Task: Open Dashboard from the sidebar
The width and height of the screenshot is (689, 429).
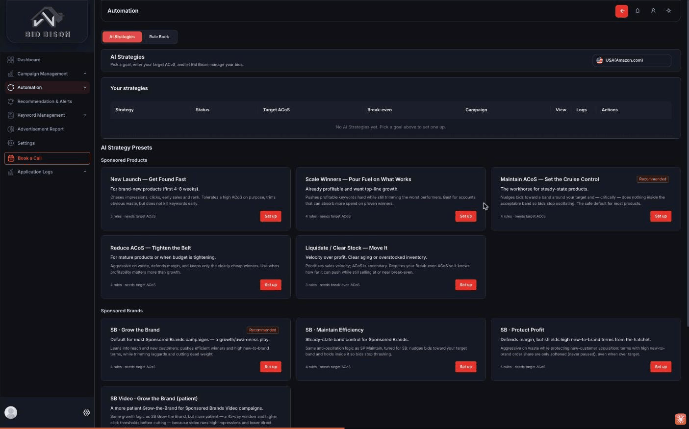Action: coord(47,60)
